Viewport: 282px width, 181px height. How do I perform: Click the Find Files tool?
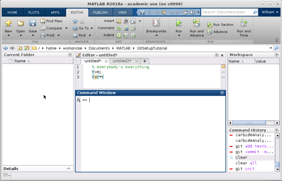(x=51, y=21)
